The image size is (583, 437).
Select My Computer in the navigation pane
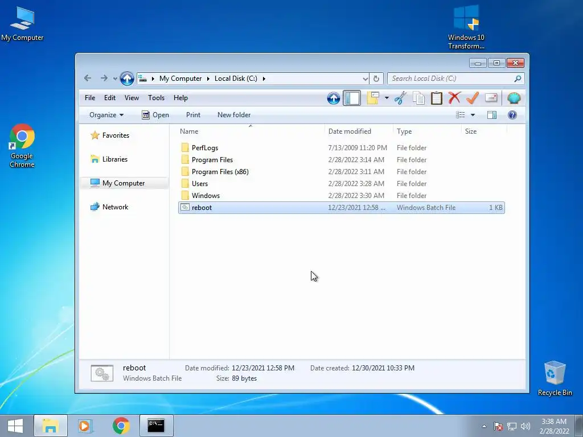[x=124, y=183]
